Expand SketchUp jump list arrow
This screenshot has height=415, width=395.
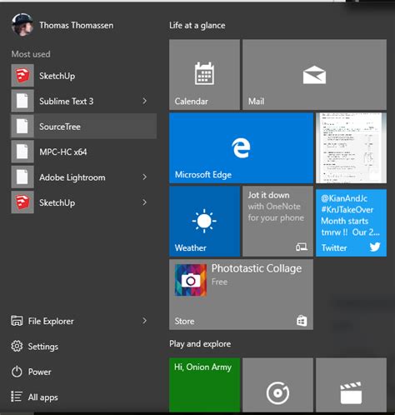144,202
